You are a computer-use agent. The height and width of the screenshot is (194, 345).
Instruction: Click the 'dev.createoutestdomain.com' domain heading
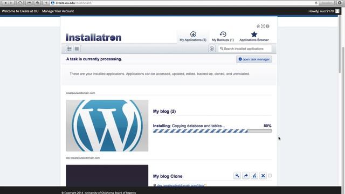click(83, 158)
